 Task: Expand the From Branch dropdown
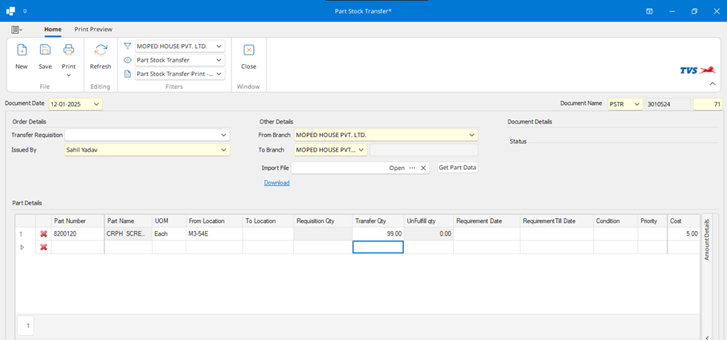(472, 135)
